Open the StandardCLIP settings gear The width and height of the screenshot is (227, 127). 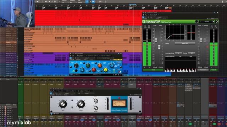[x=217, y=22]
